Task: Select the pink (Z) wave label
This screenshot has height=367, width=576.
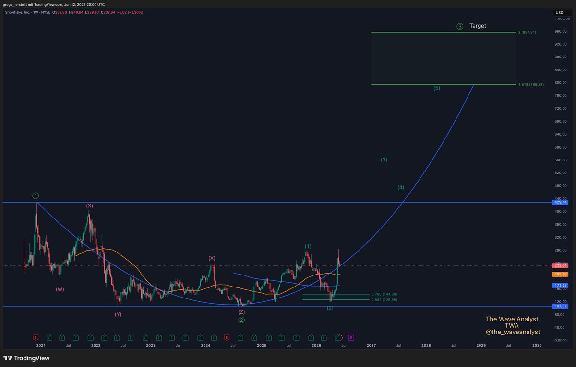Action: click(241, 312)
